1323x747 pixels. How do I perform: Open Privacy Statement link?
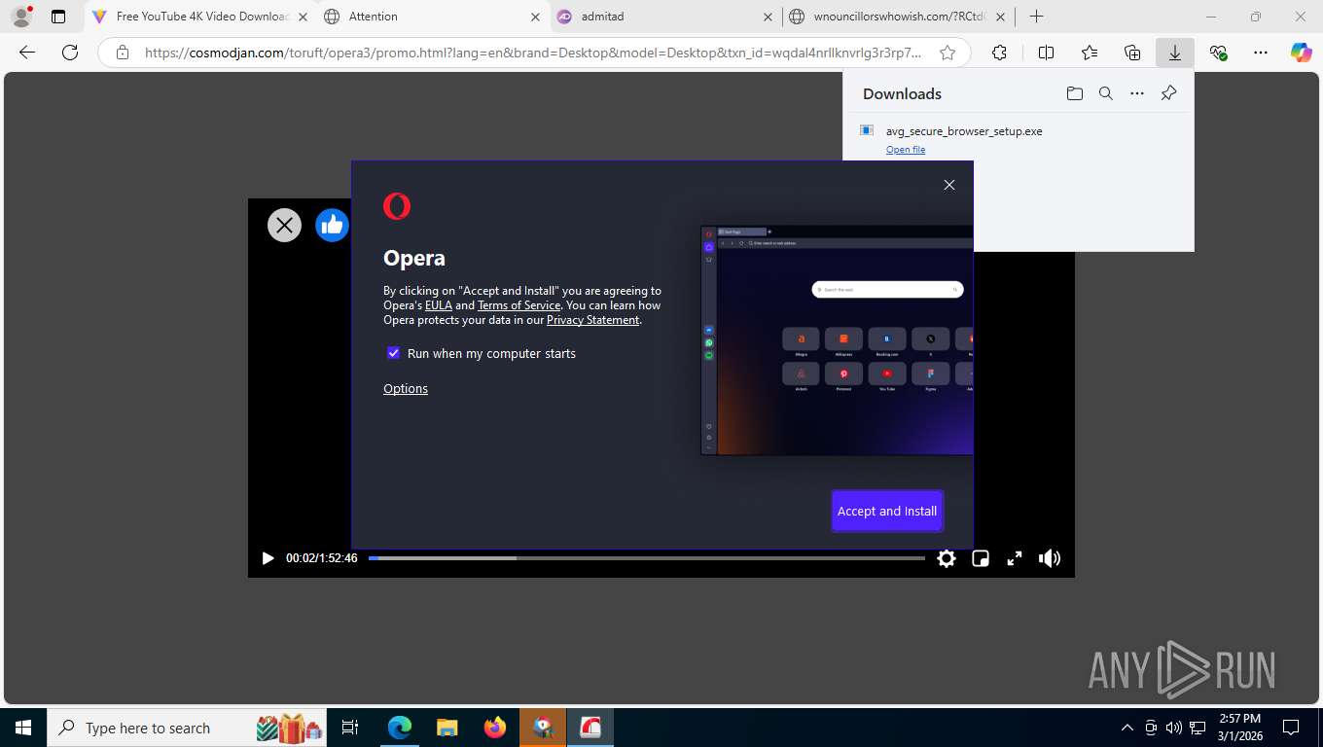point(593,320)
